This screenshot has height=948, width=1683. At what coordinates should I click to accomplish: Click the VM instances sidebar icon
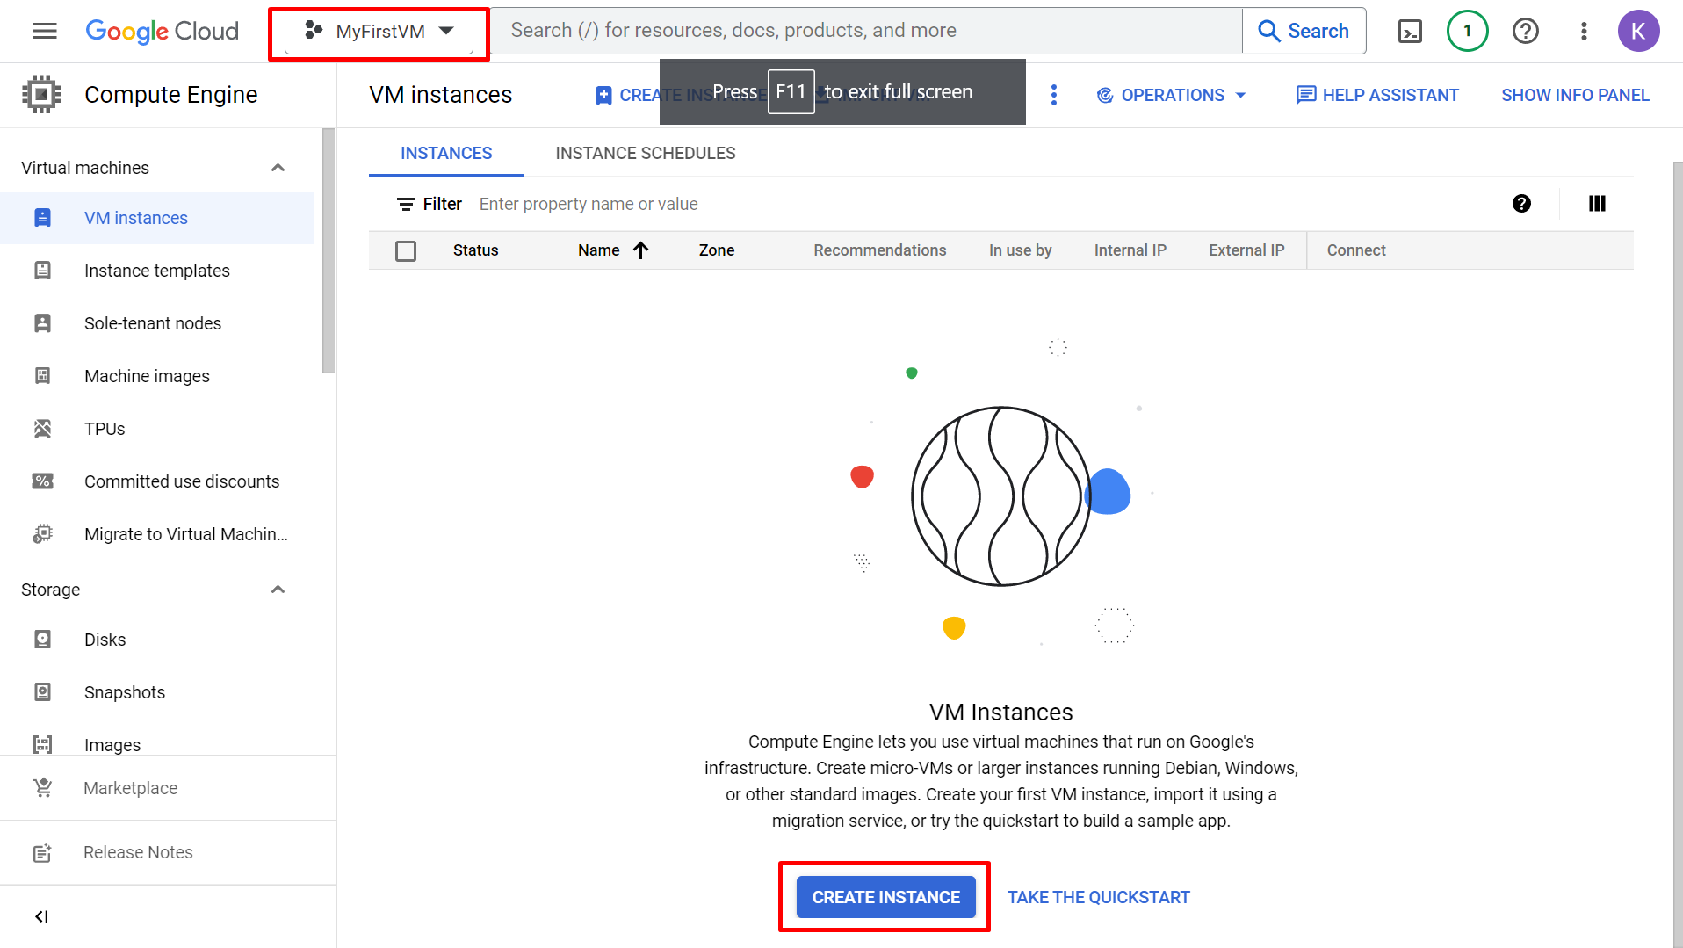42,218
